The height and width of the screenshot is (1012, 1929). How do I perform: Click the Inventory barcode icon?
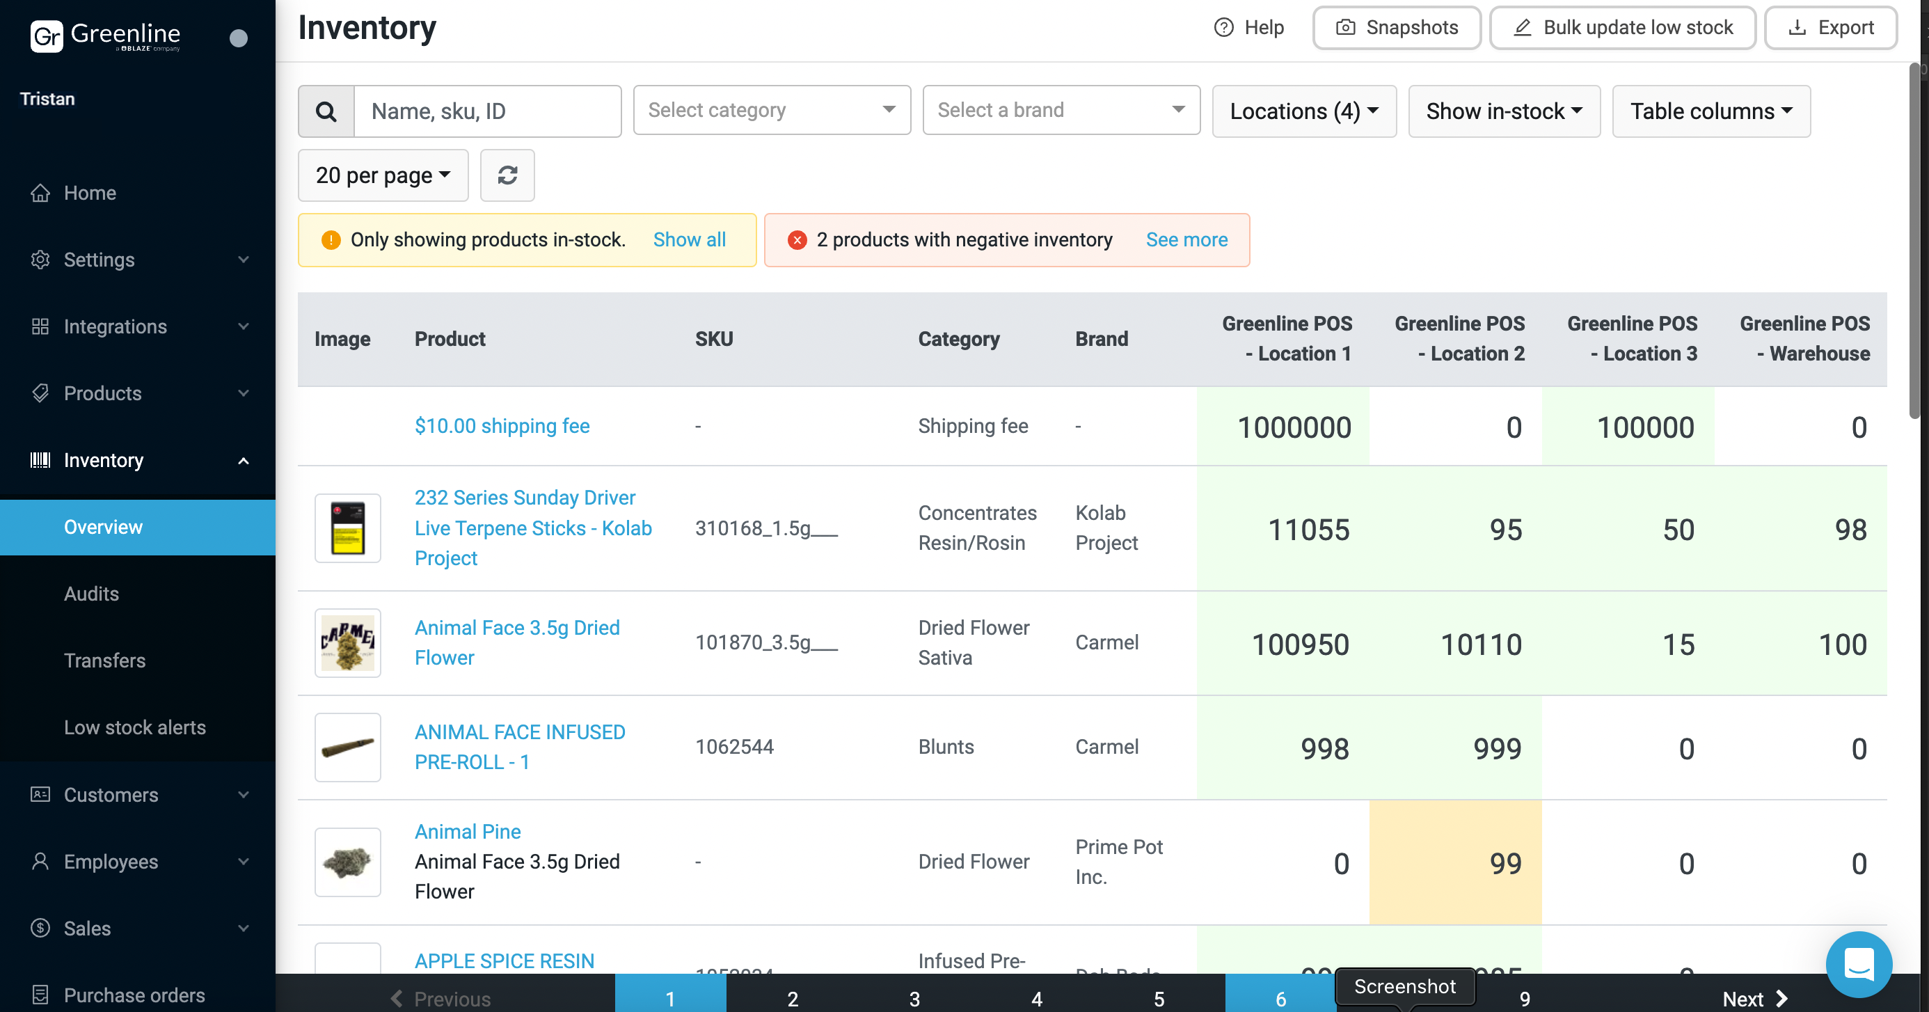coord(40,459)
